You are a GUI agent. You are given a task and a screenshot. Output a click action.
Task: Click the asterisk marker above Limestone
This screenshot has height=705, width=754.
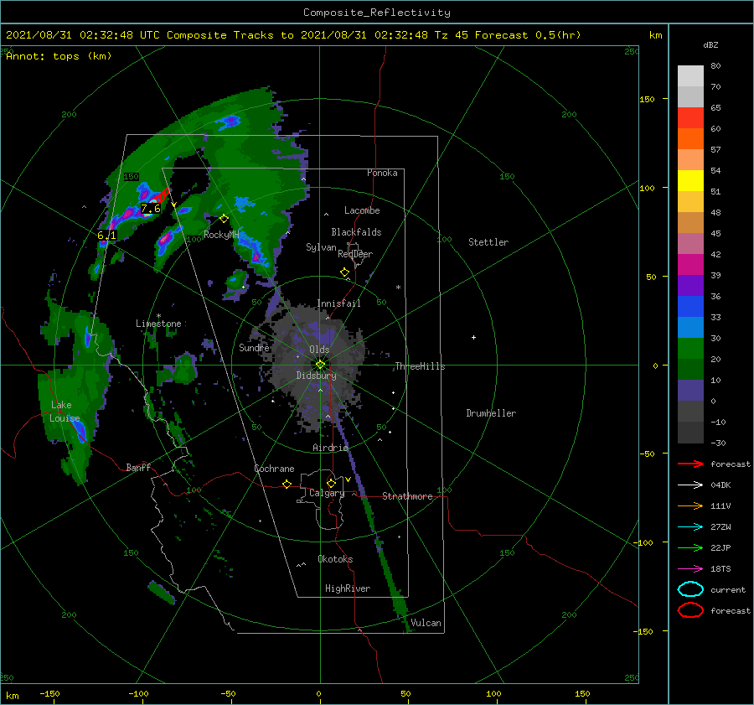coord(158,316)
